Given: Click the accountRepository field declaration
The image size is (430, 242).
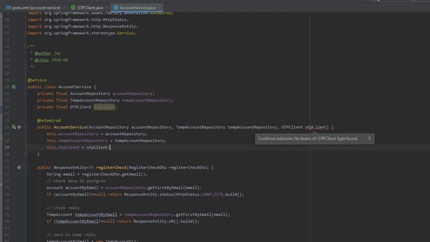Looking at the screenshot, I should [x=96, y=93].
